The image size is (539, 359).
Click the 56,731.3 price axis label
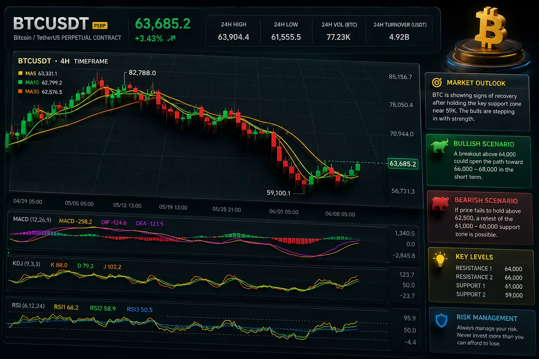403,191
